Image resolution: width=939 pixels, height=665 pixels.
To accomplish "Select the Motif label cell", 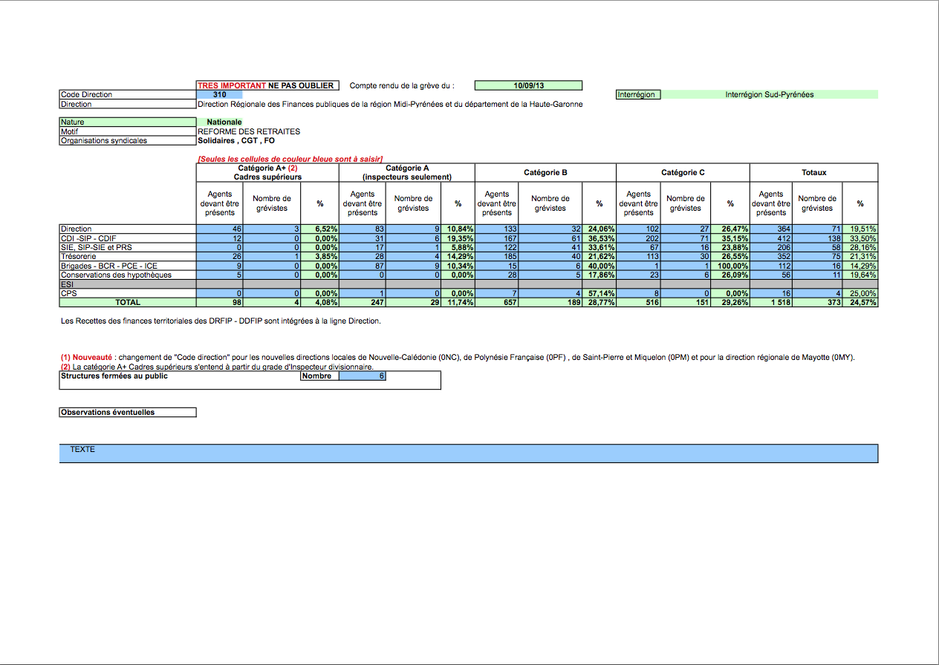I will tap(128, 131).
